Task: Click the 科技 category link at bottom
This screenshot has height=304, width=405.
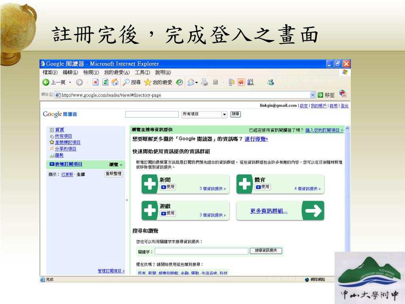Action: pos(224,273)
